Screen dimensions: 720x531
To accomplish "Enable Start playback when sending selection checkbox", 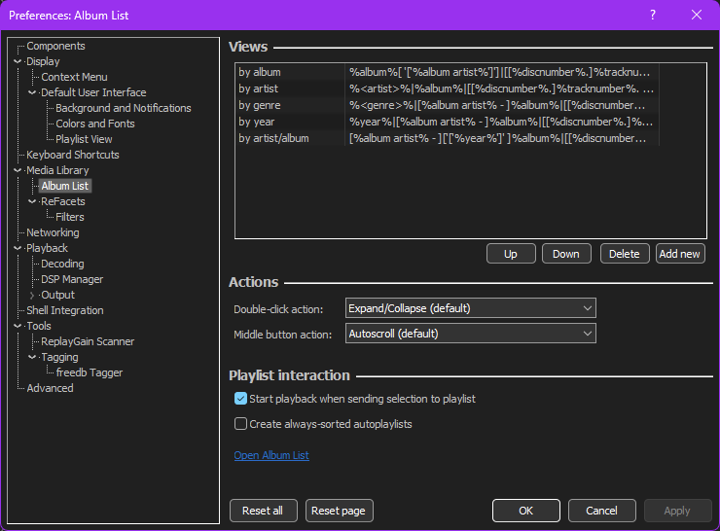I will (240, 399).
